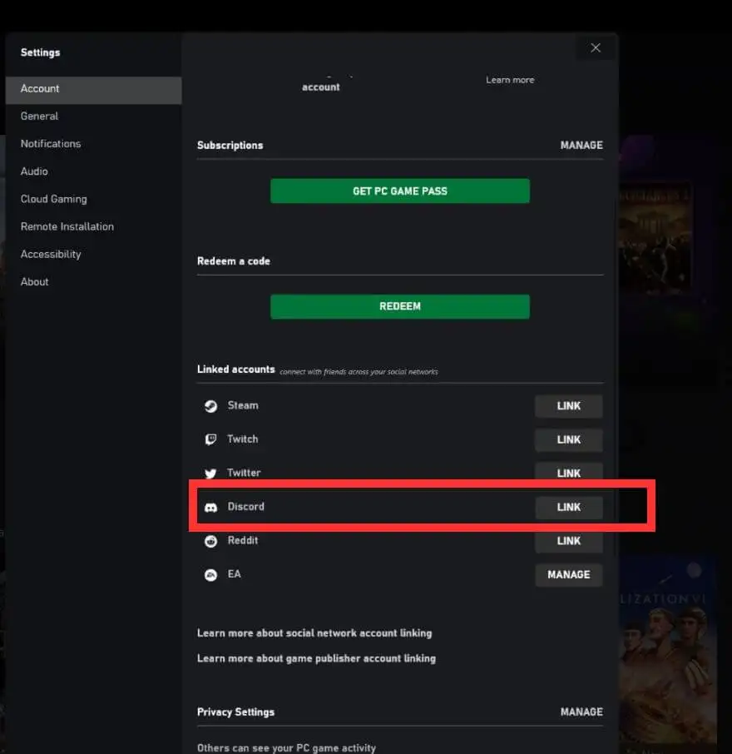Open social network account linking help link

coord(314,633)
